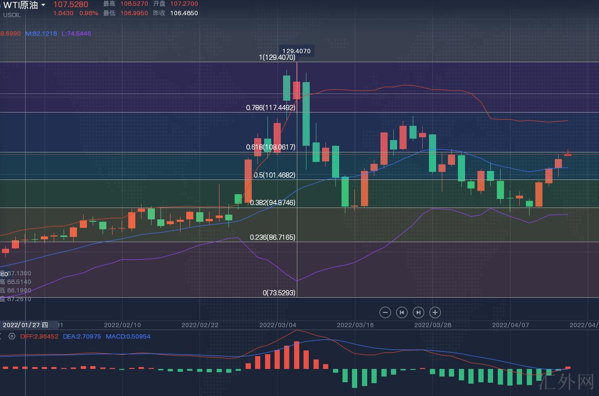Select the 0.786(117.4492) Fibonacci level label

[x=271, y=108]
